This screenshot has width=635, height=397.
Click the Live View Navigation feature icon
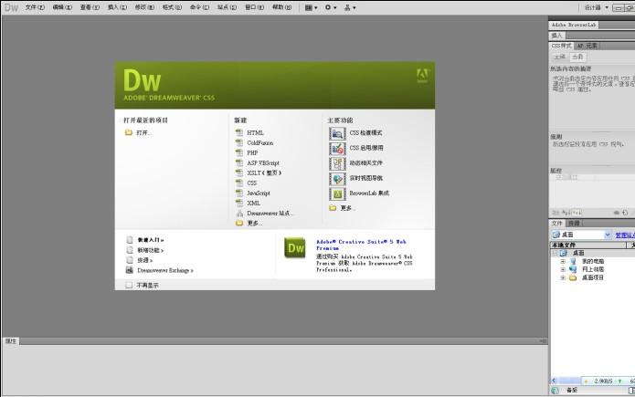pos(337,179)
